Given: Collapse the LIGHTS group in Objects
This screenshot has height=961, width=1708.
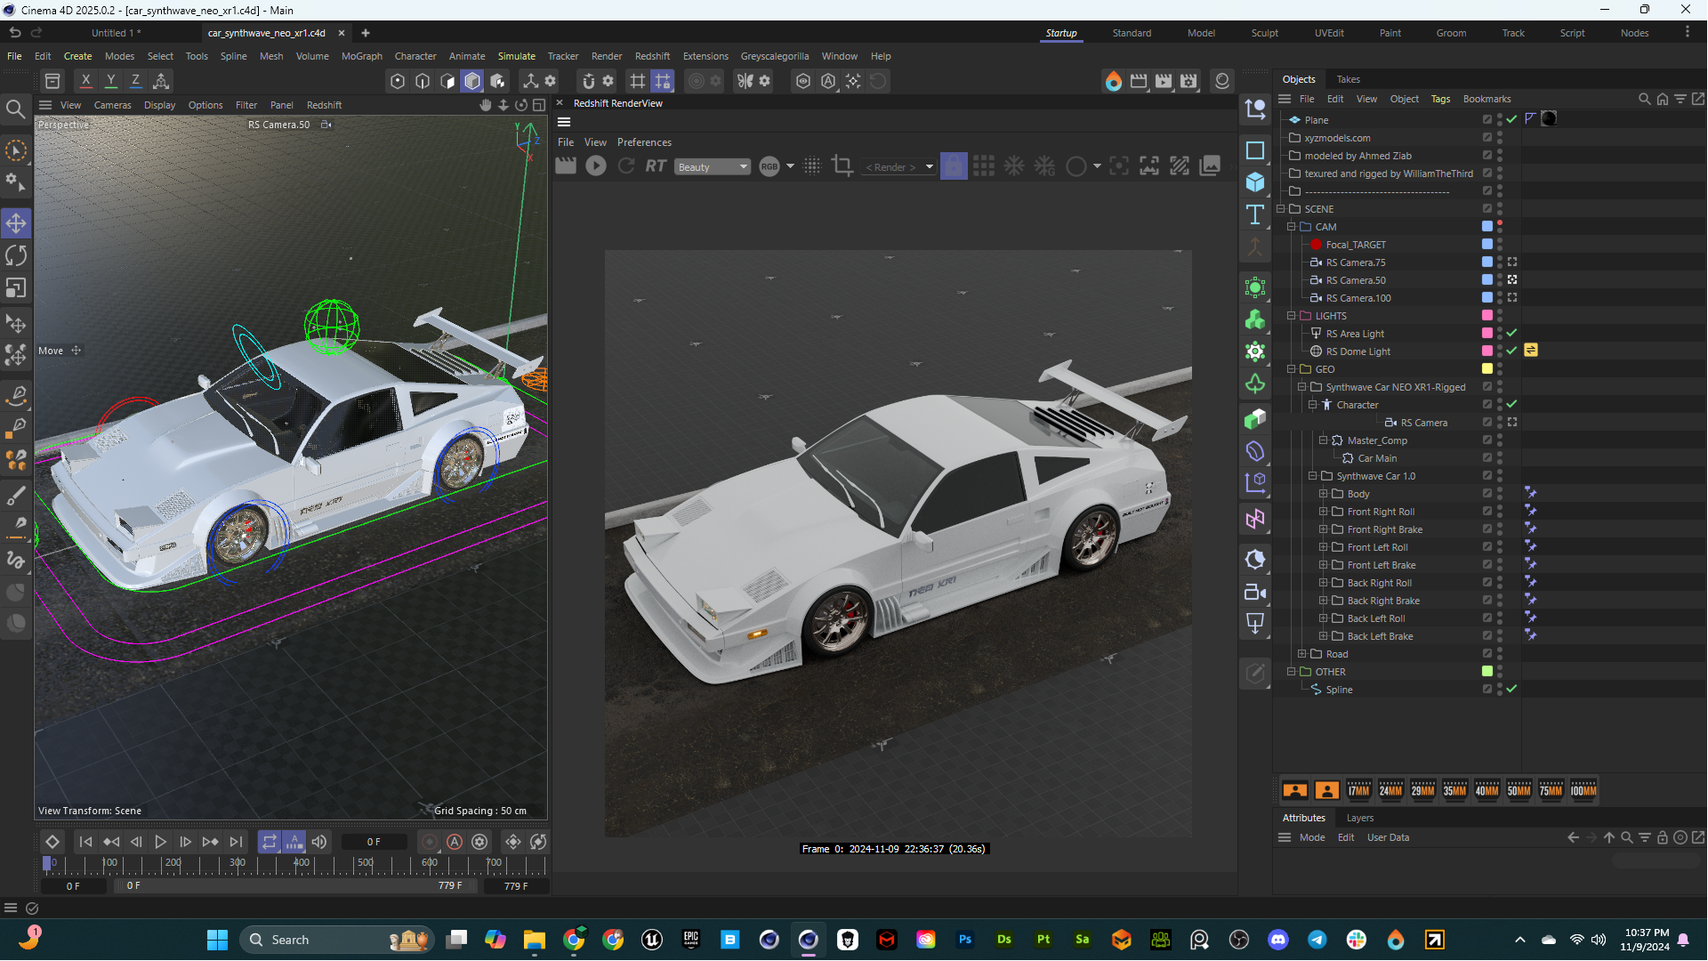Looking at the screenshot, I should 1291,316.
